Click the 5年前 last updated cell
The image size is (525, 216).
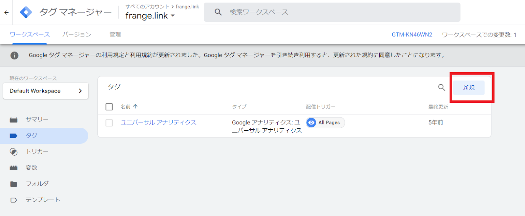tap(436, 122)
